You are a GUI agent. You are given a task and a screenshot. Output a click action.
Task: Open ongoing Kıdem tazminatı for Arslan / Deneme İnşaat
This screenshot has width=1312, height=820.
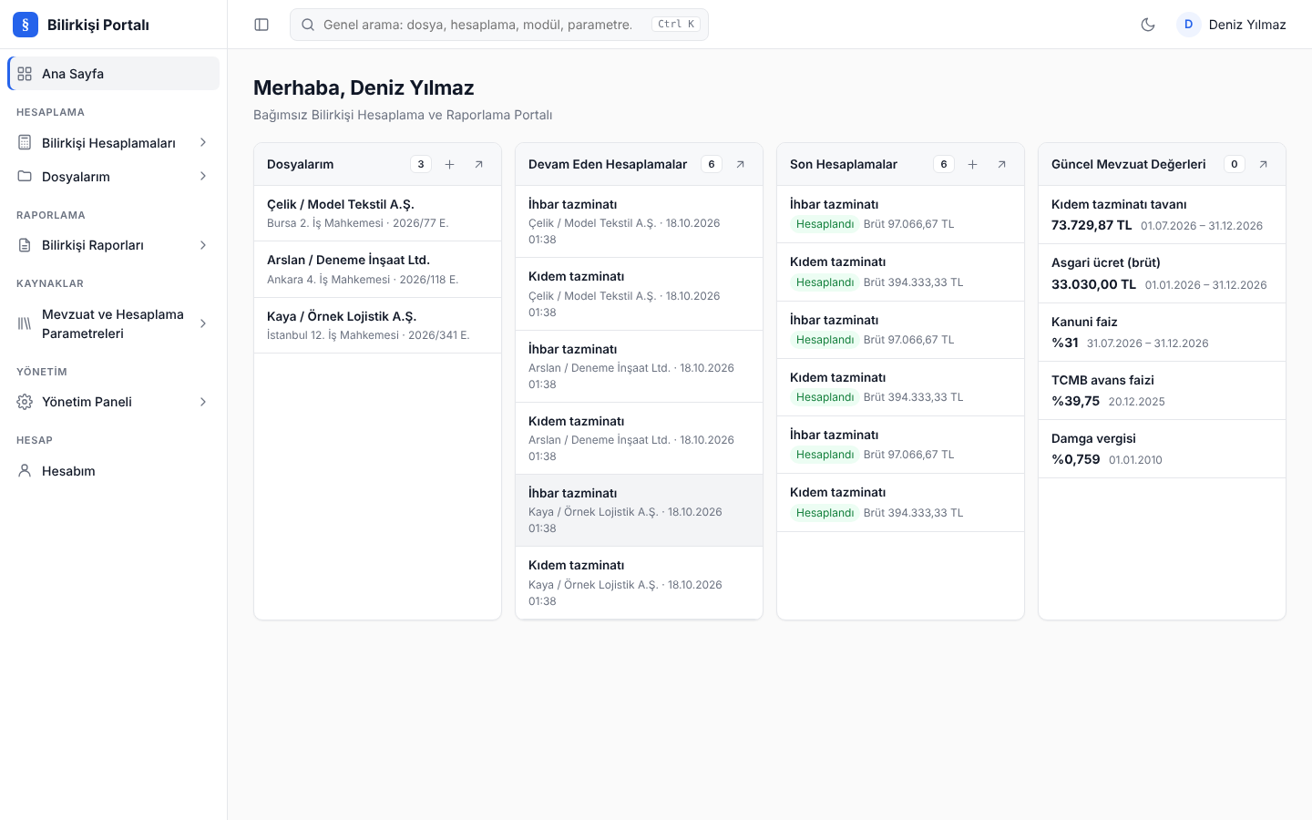point(639,438)
